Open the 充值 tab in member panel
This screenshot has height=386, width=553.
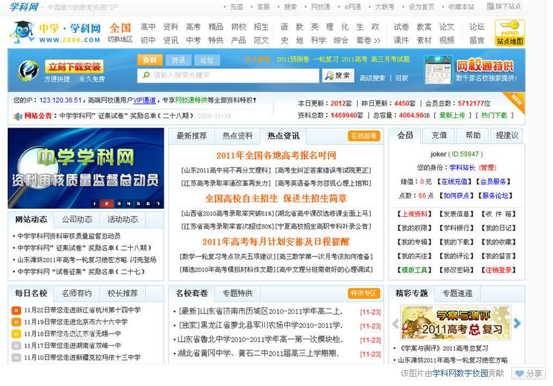(439, 135)
